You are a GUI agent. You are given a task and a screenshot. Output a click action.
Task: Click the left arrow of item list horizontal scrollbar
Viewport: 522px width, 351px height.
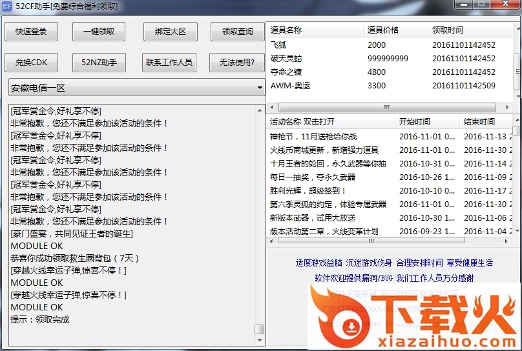coord(273,107)
